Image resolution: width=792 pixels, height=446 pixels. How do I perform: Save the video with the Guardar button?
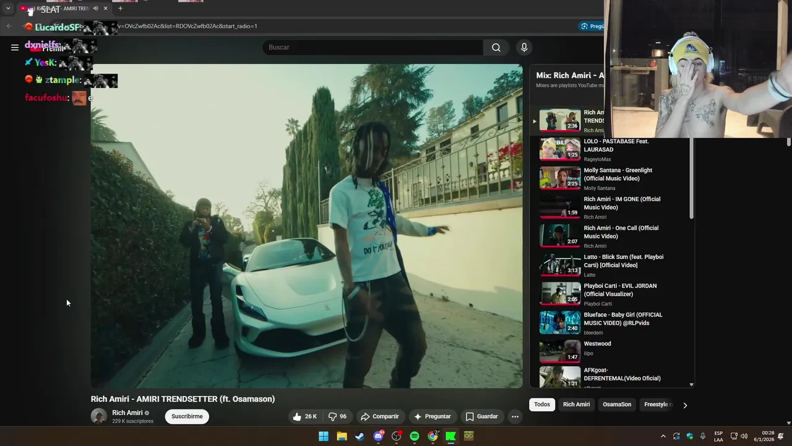pos(481,416)
